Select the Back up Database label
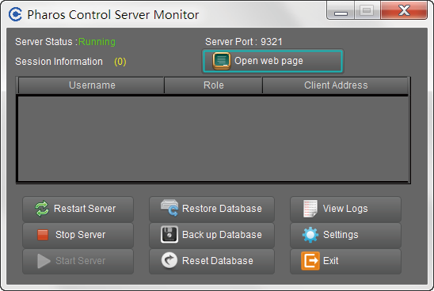Image resolution: width=434 pixels, height=291 pixels. click(x=222, y=235)
